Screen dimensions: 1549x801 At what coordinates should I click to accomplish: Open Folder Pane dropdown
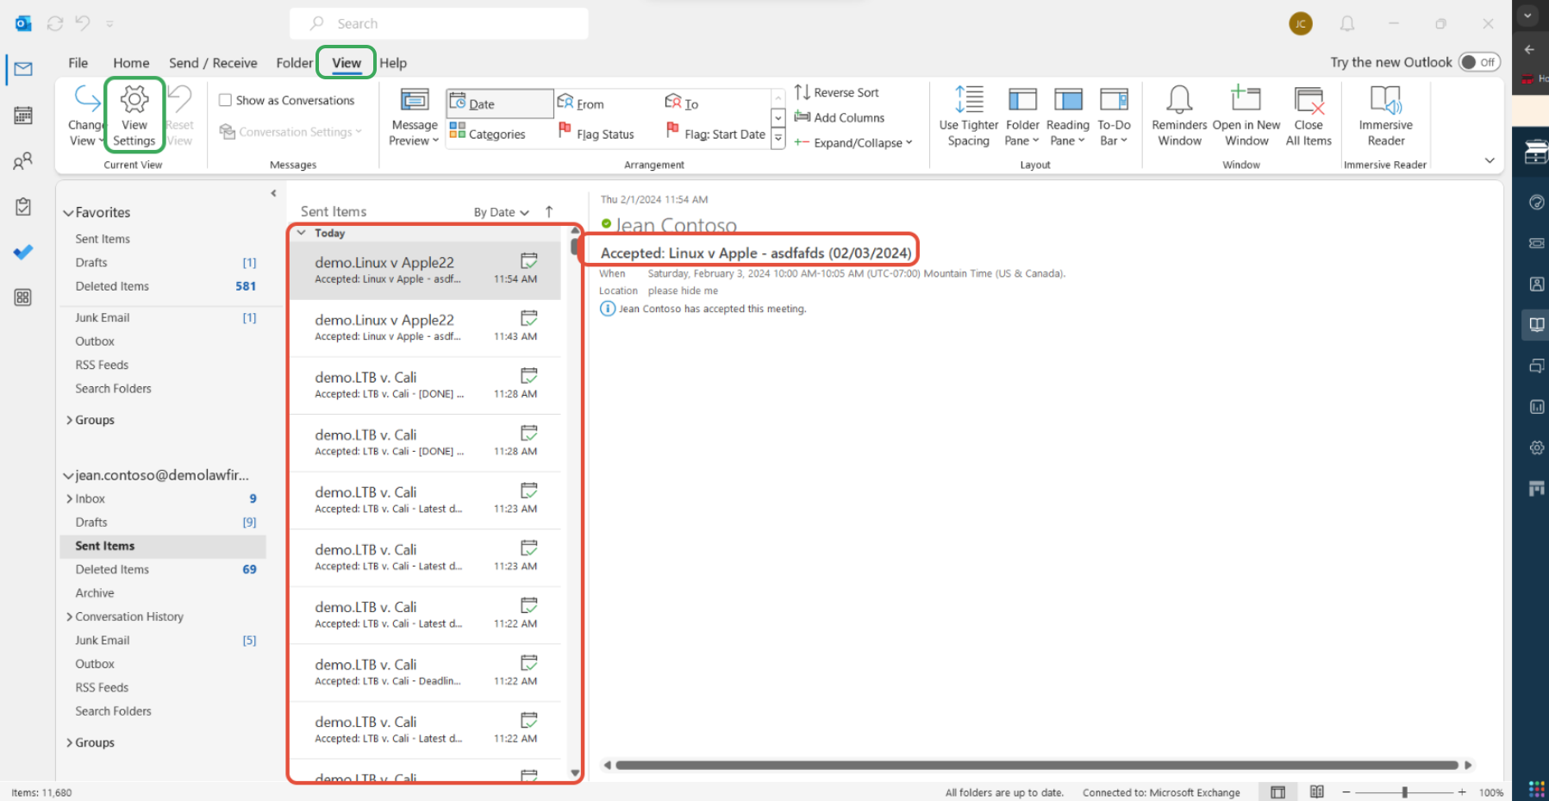pos(1022,116)
